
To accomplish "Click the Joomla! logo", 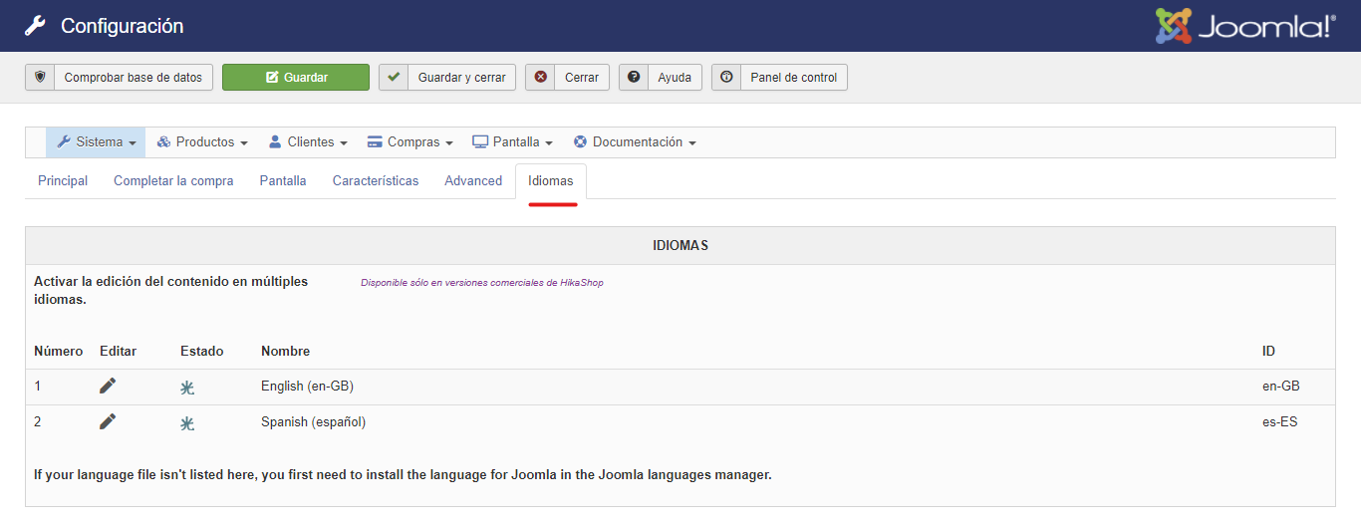I will click(1244, 26).
